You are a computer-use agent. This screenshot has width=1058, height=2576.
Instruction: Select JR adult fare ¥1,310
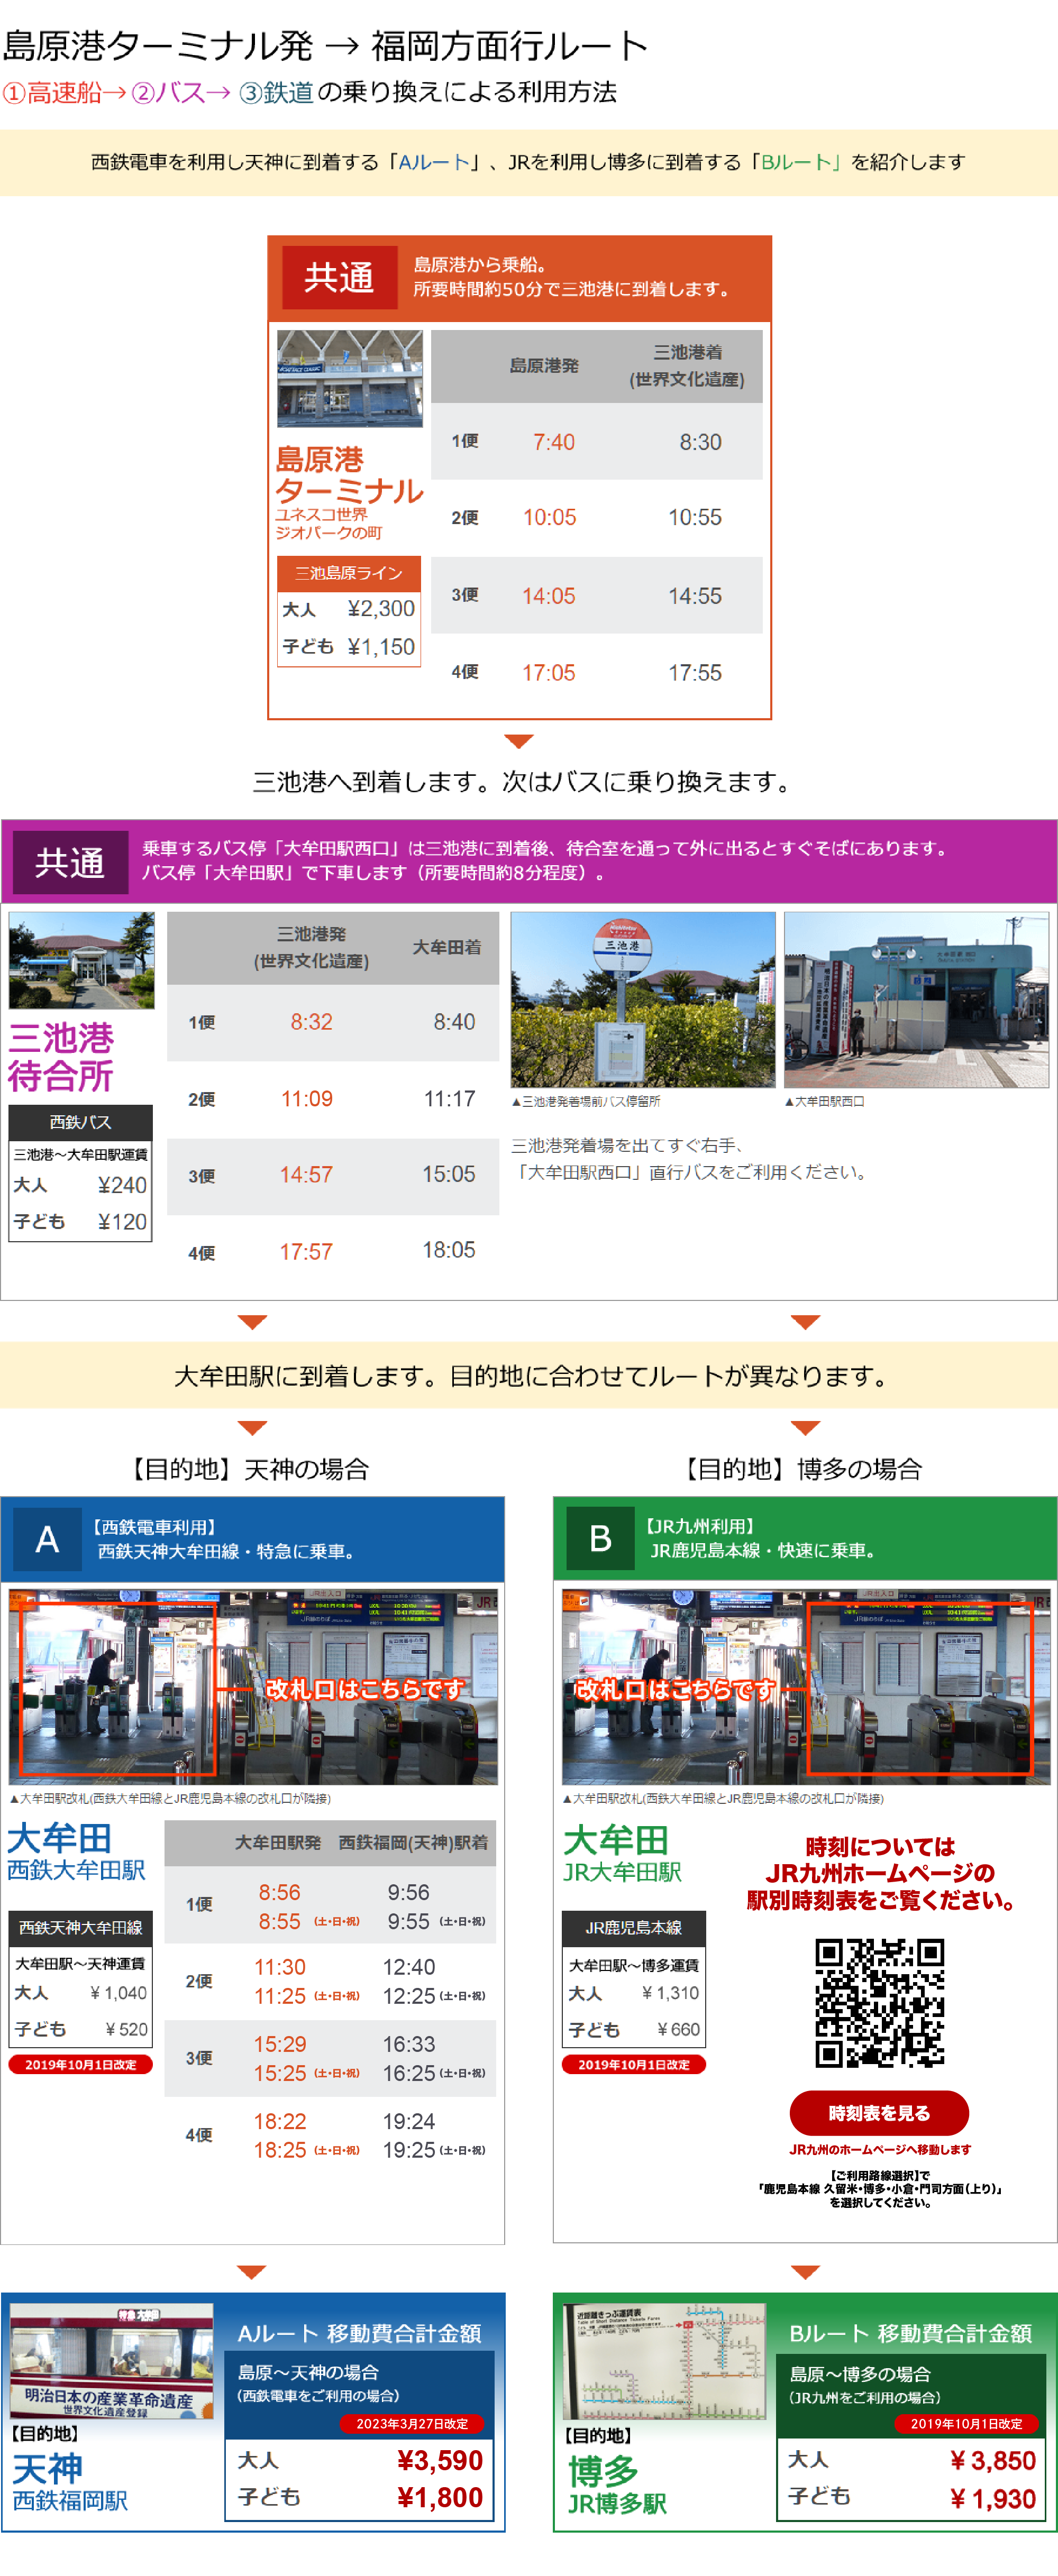tap(670, 1993)
